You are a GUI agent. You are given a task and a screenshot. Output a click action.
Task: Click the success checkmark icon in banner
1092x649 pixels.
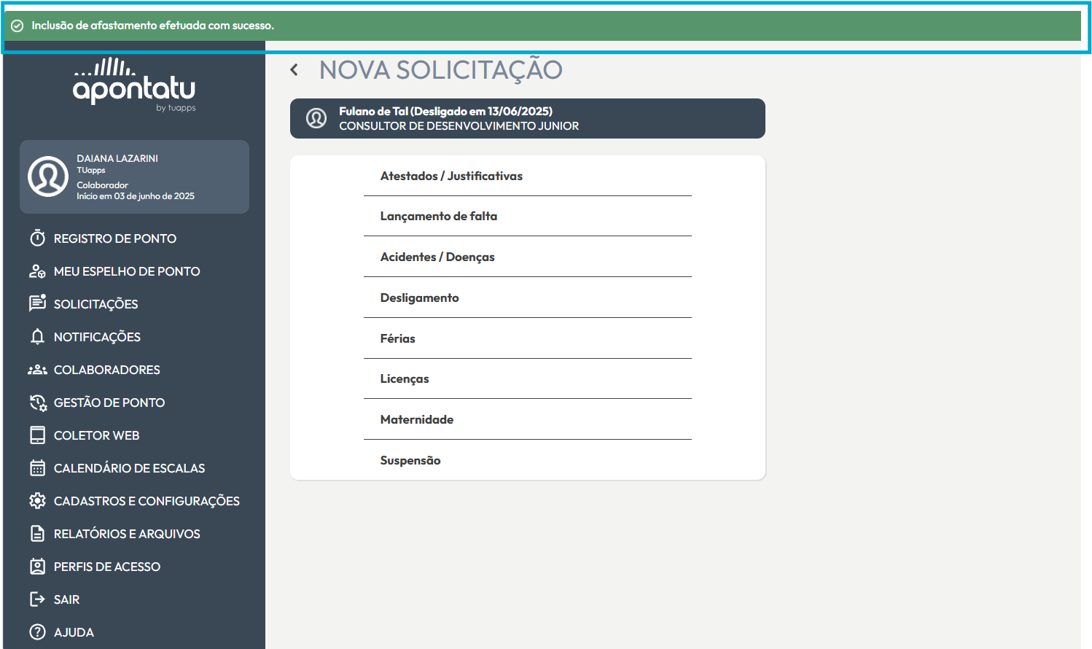click(x=17, y=26)
